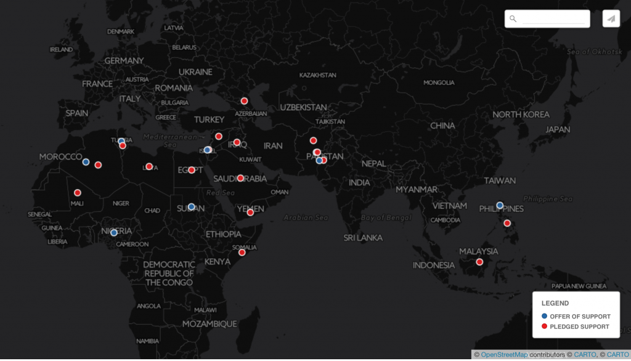
Task: Click the PLEDGED SUPPORT legend label
Action: (x=579, y=327)
